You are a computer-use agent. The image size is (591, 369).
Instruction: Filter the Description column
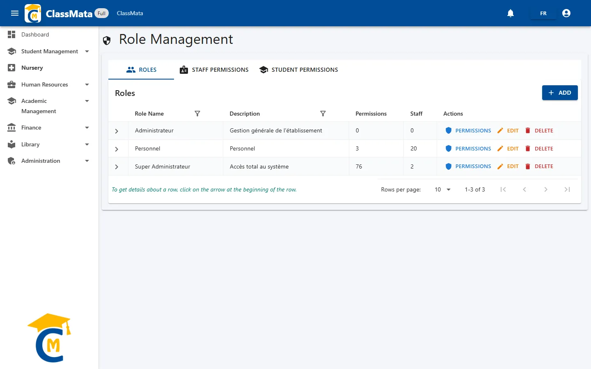click(323, 114)
